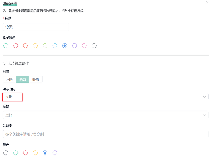Select the purple 盒子颜色 circle
211x157 pixels.
[74, 46]
